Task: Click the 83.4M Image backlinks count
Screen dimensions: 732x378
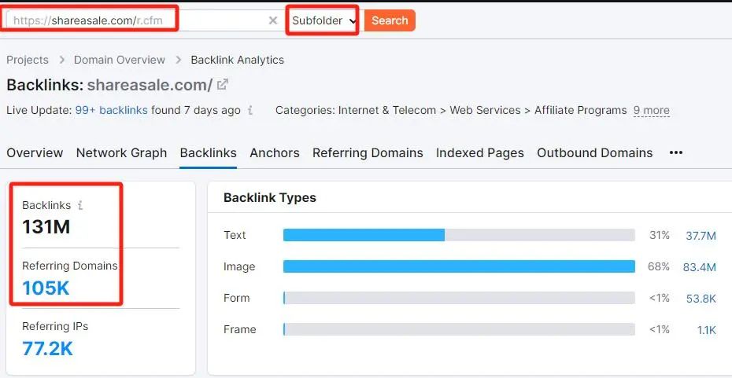Action: click(699, 267)
